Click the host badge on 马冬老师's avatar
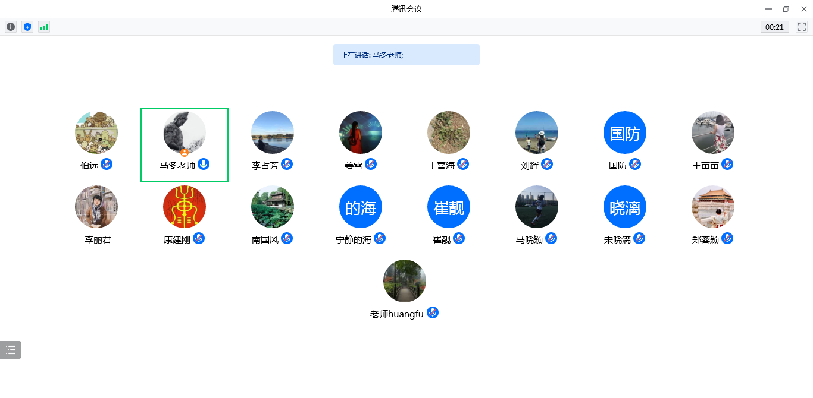This screenshot has height=398, width=813. pyautogui.click(x=185, y=153)
